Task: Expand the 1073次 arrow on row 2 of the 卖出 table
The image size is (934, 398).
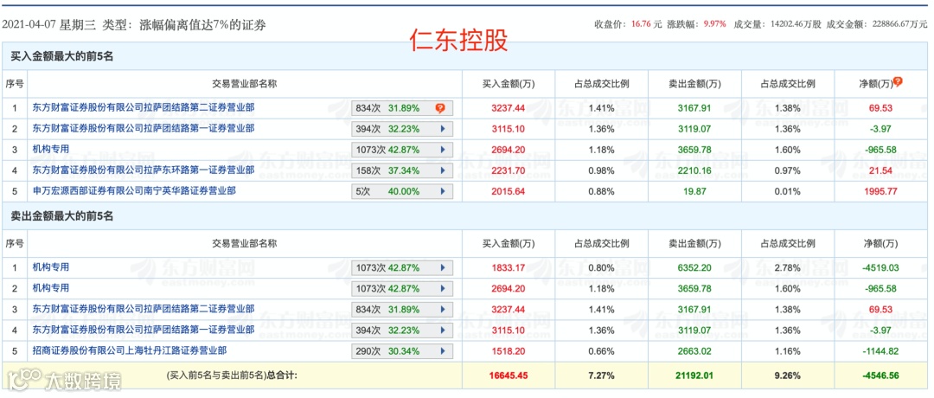Action: tap(443, 288)
